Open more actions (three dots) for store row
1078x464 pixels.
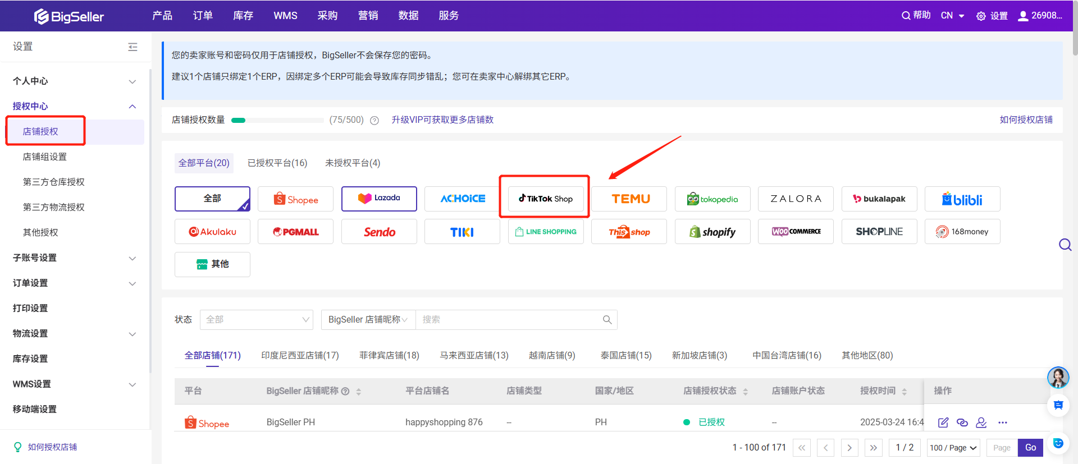click(x=1003, y=422)
